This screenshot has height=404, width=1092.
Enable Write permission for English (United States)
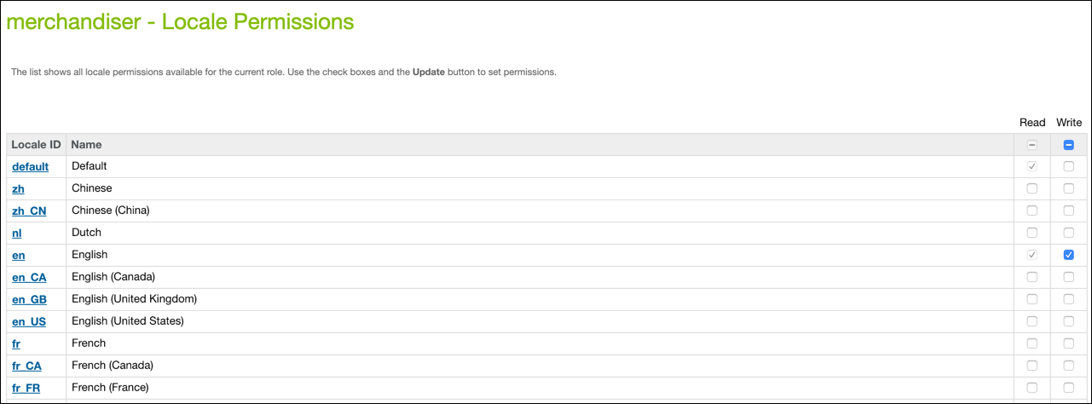click(1069, 321)
